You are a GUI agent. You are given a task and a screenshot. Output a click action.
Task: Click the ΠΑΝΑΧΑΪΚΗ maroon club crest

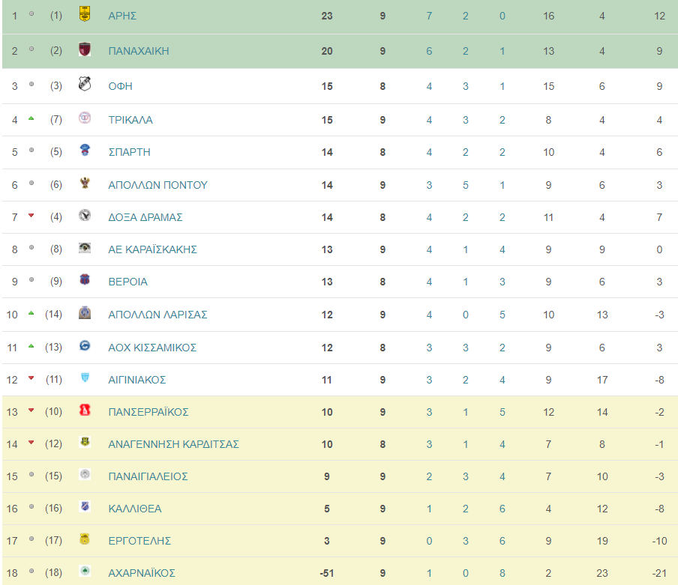(85, 49)
